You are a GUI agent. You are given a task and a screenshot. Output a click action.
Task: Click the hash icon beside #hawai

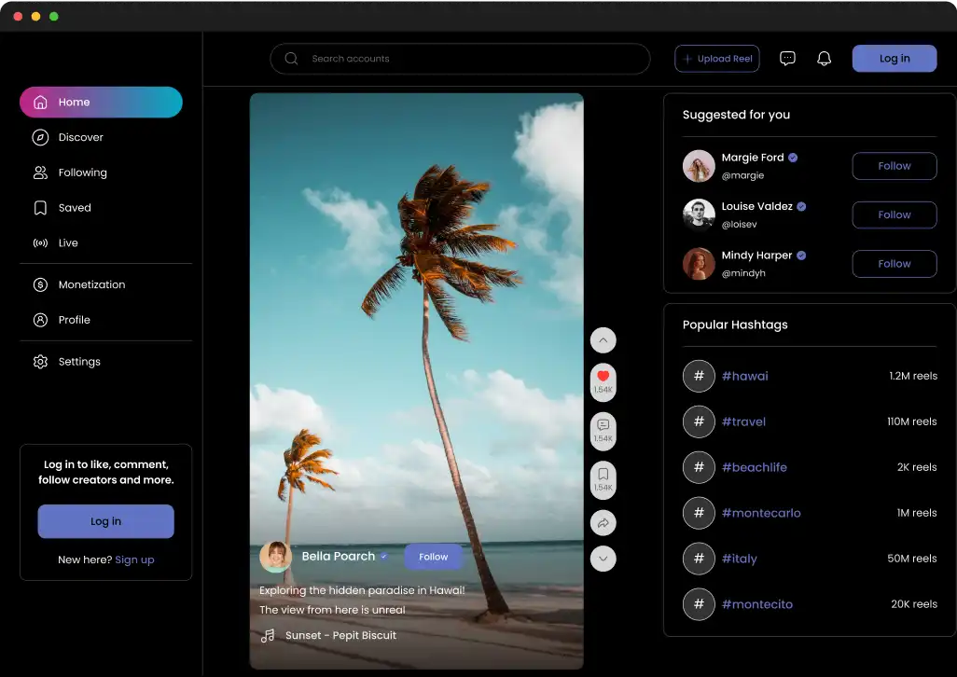(699, 376)
